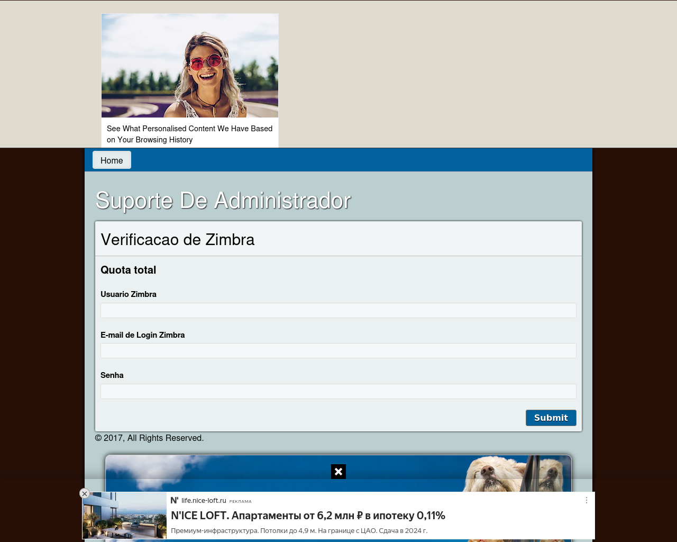Viewport: 677px width, 542px height.
Task: Click the Suporte De Administrador heading
Action: point(223,201)
